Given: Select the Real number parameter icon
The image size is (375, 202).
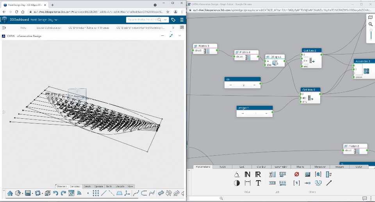Looking at the screenshot, I should [x=258, y=174].
